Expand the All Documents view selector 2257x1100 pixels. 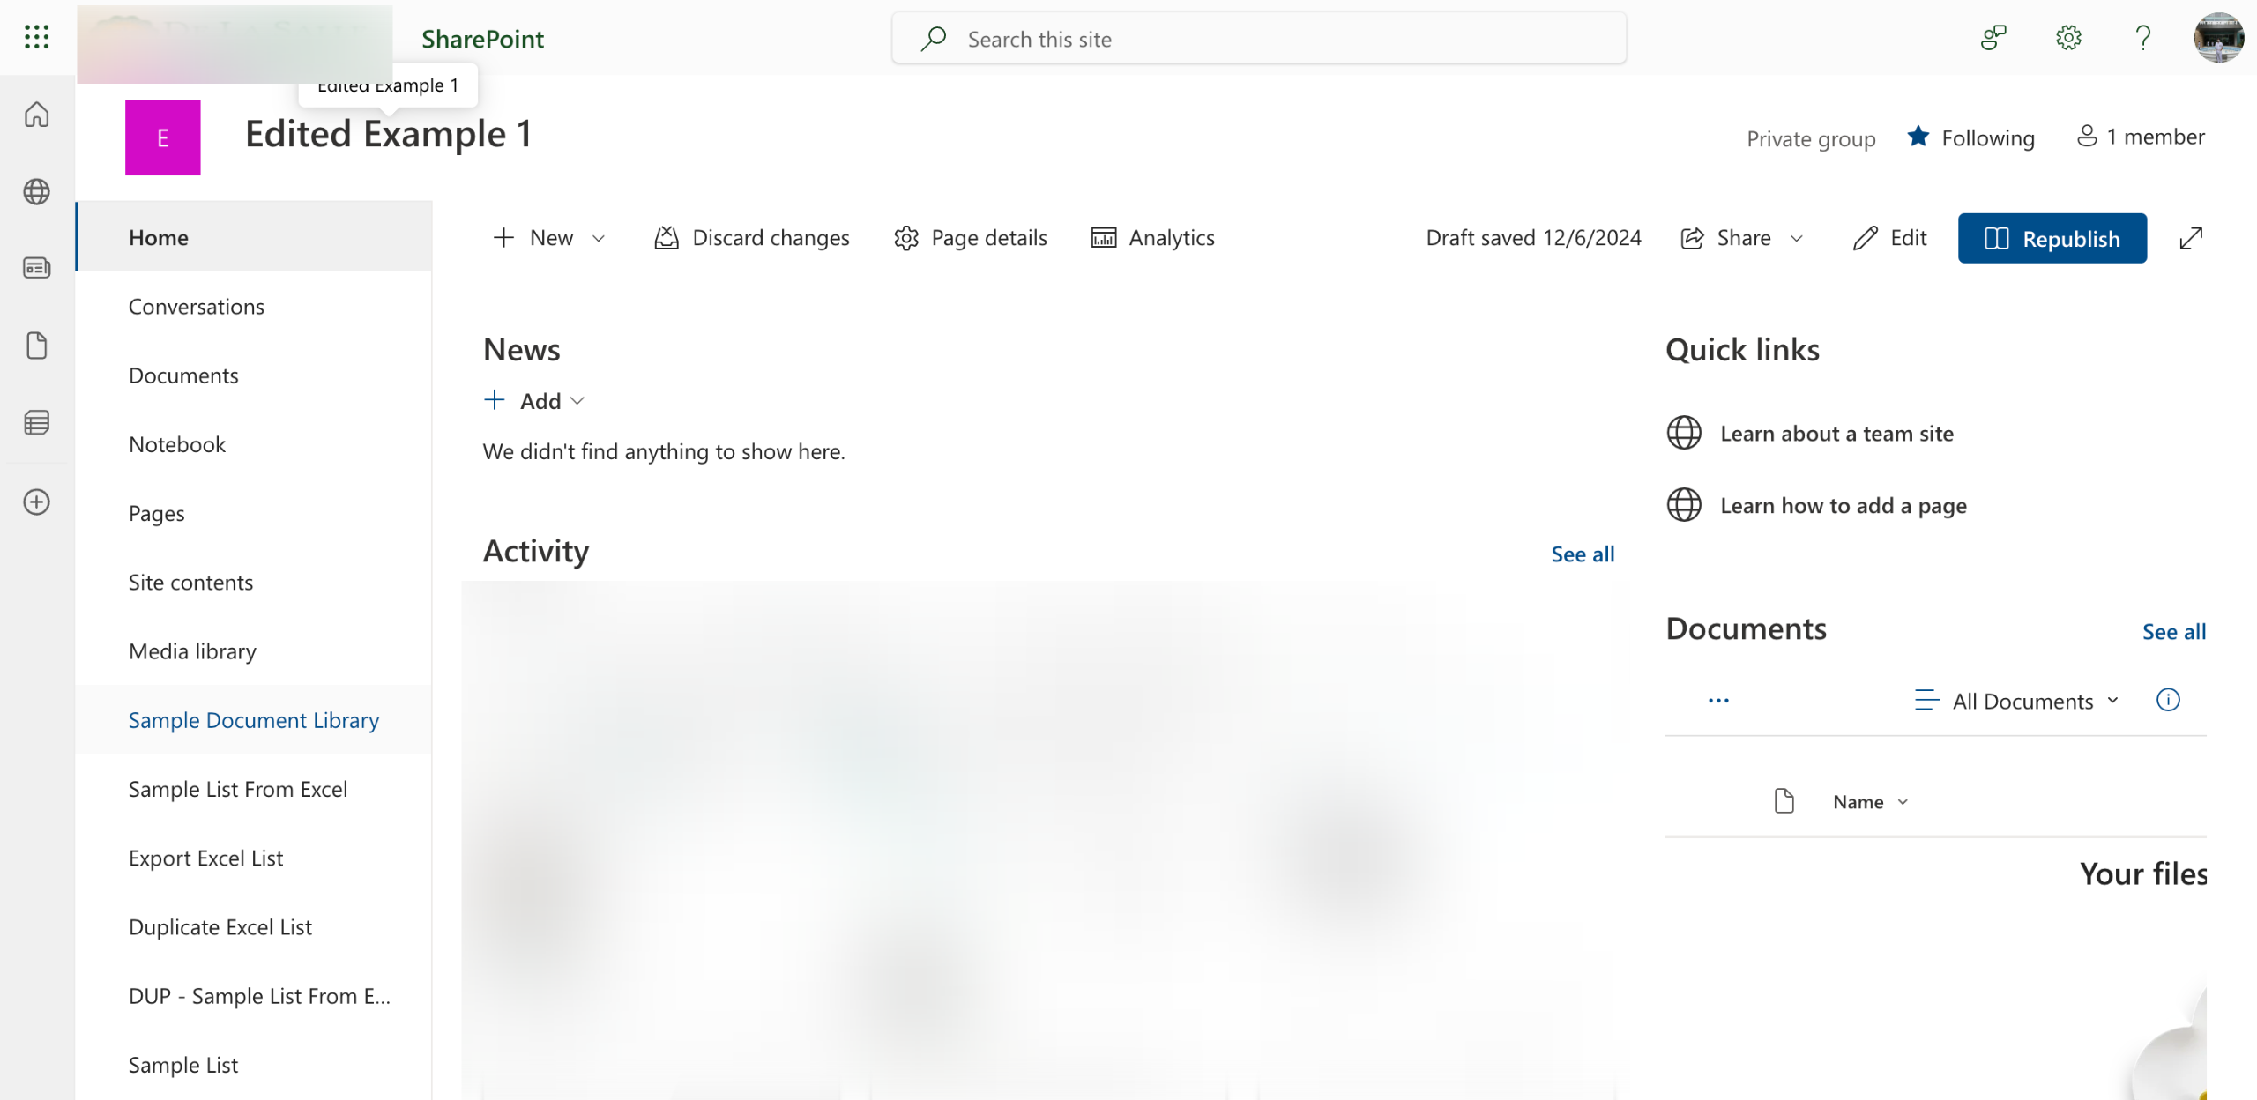point(2021,701)
